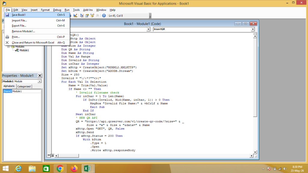Image resolution: width=308 pixels, height=173 pixels.
Task: Open Action Center flag icon in the tray
Action: point(269,169)
